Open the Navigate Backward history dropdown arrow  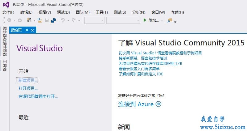click(x=14, y=20)
